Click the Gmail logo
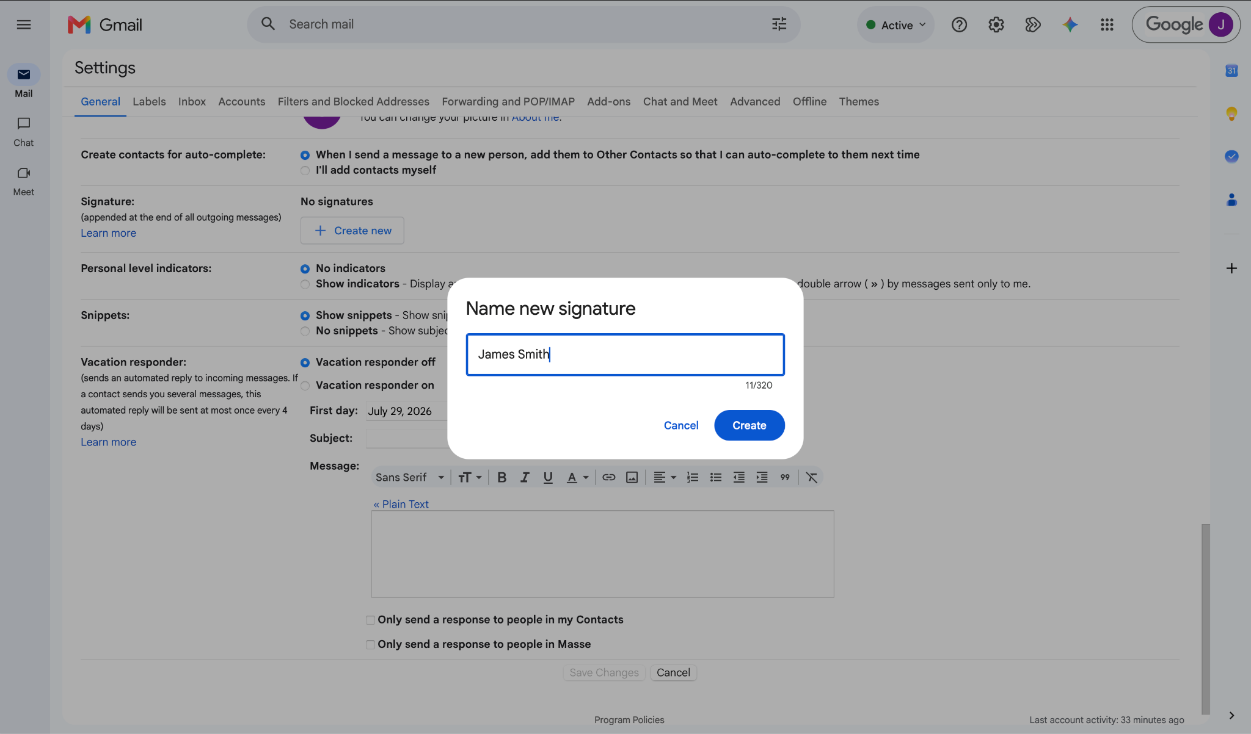Viewport: 1251px width, 734px height. tap(104, 24)
